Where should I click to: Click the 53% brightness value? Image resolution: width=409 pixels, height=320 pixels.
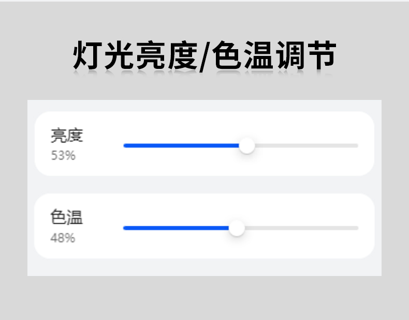coord(63,155)
